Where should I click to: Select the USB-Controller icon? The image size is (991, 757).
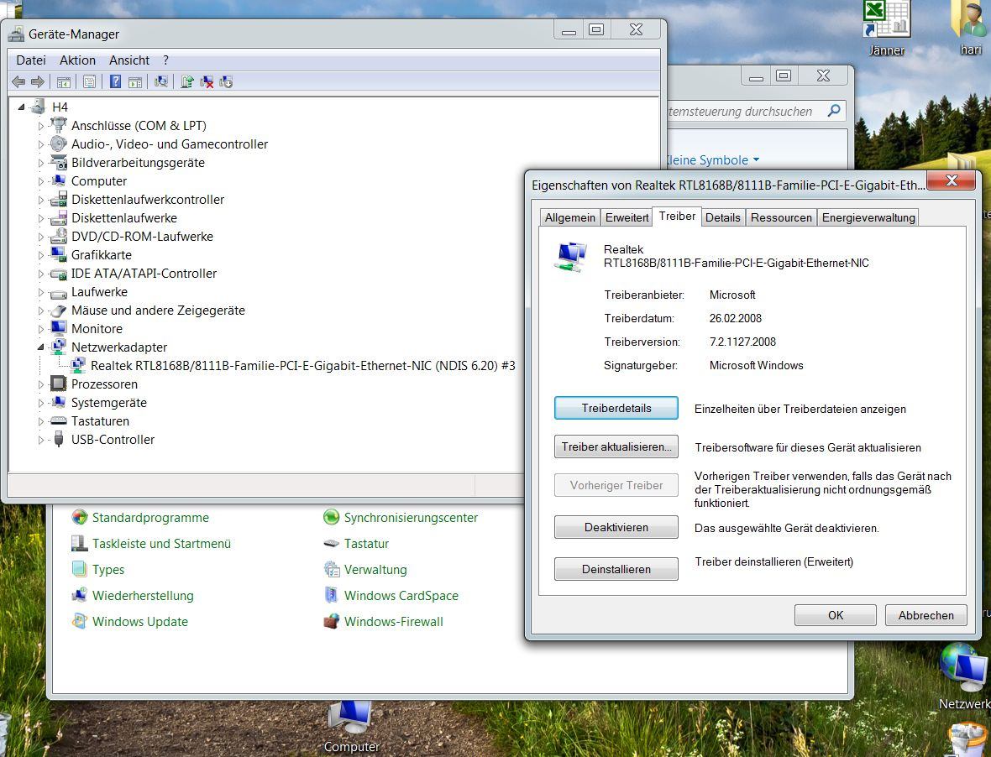[59, 439]
